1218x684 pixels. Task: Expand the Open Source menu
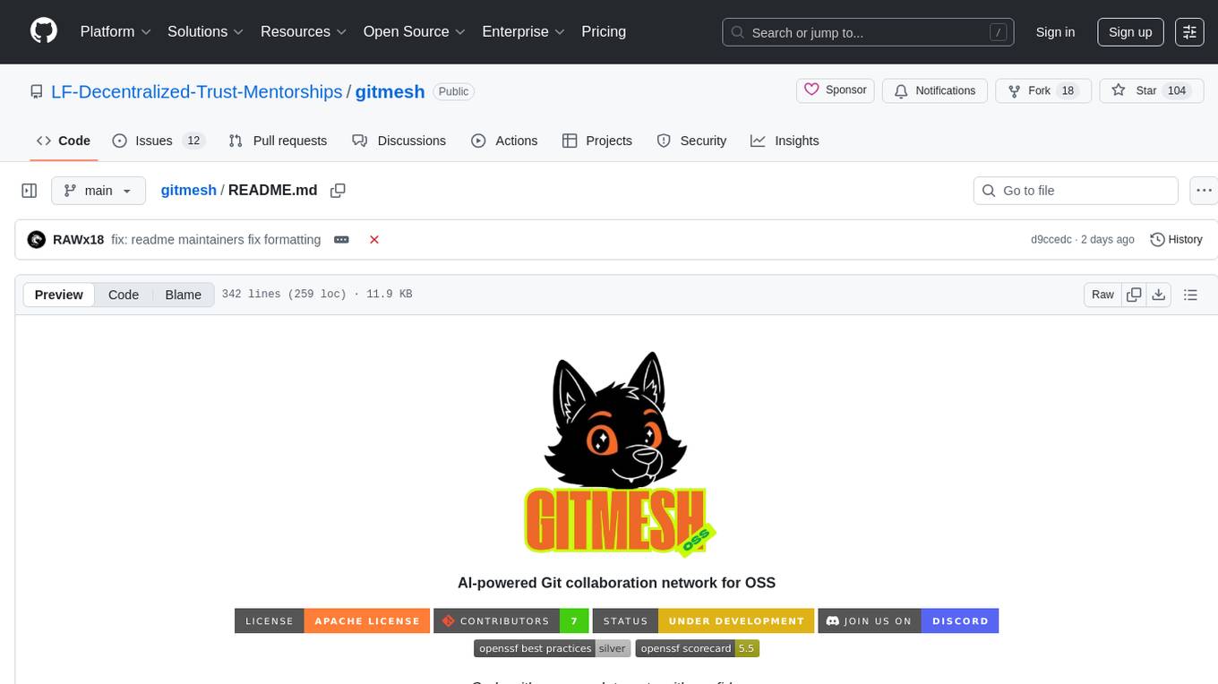point(415,31)
